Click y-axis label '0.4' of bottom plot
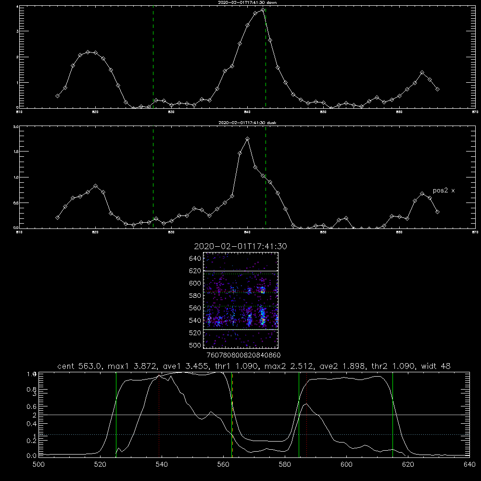The width and height of the screenshot is (481, 481). coord(31,424)
